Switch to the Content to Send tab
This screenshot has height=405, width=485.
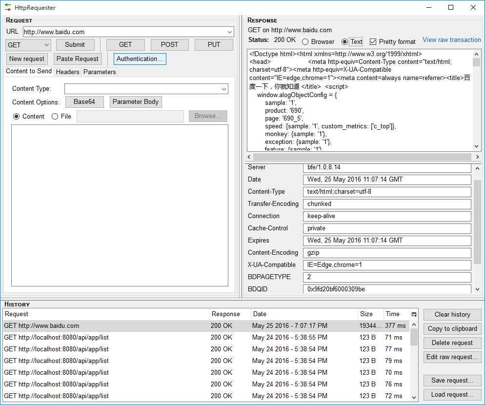[x=29, y=71]
